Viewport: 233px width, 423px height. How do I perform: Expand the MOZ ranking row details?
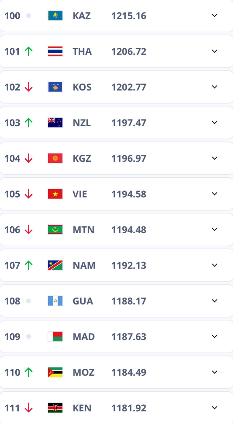(x=215, y=372)
